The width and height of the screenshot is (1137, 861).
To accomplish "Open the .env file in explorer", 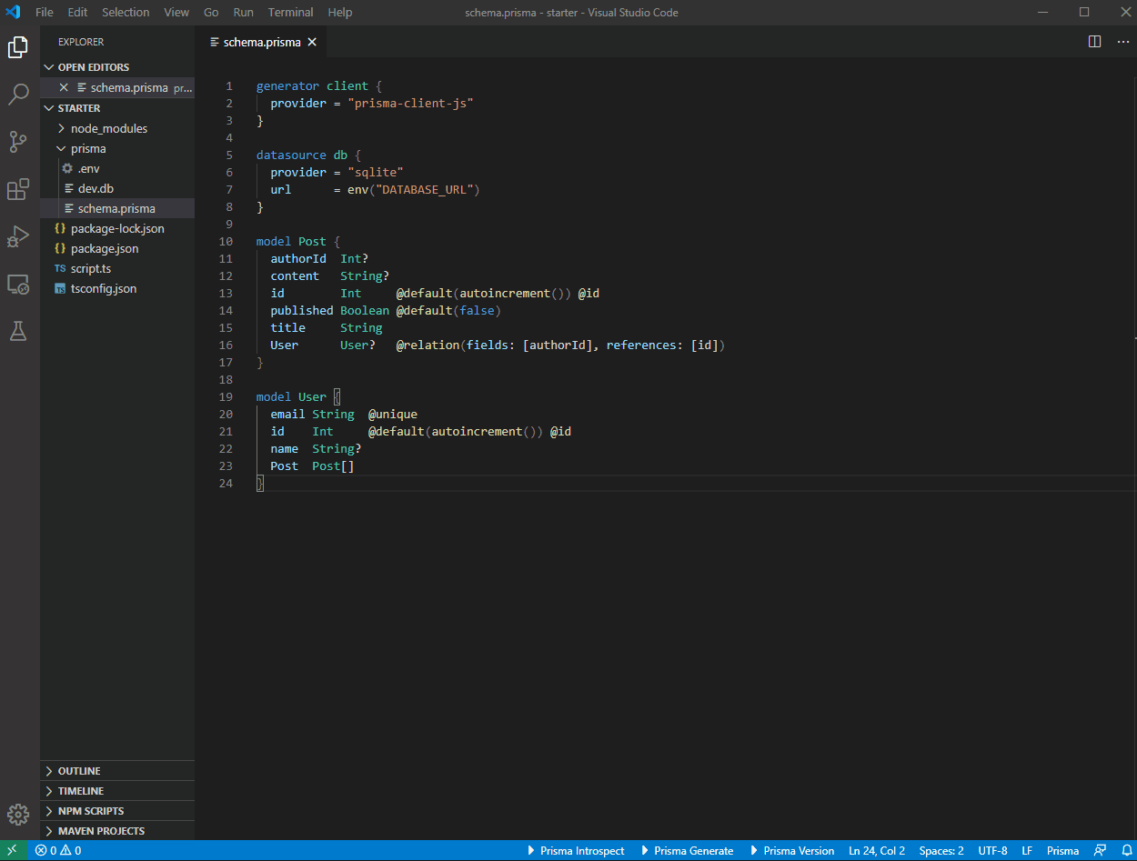I will point(117,168).
